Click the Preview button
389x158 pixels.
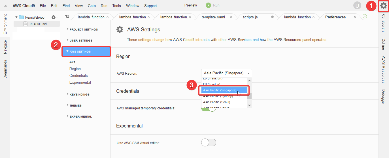click(191, 5)
